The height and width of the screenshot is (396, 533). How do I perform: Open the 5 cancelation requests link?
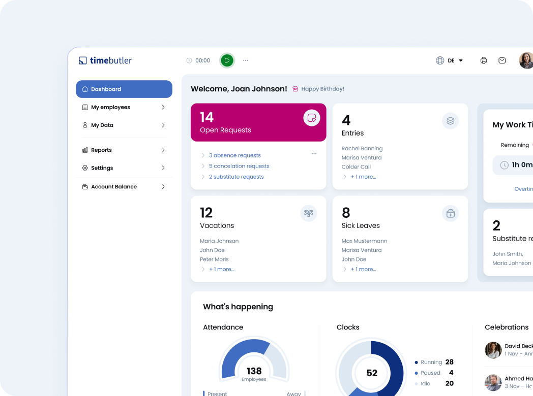point(239,166)
